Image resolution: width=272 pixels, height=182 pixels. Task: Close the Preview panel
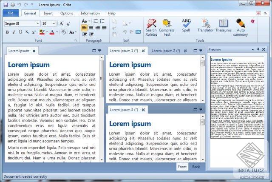click(263, 49)
